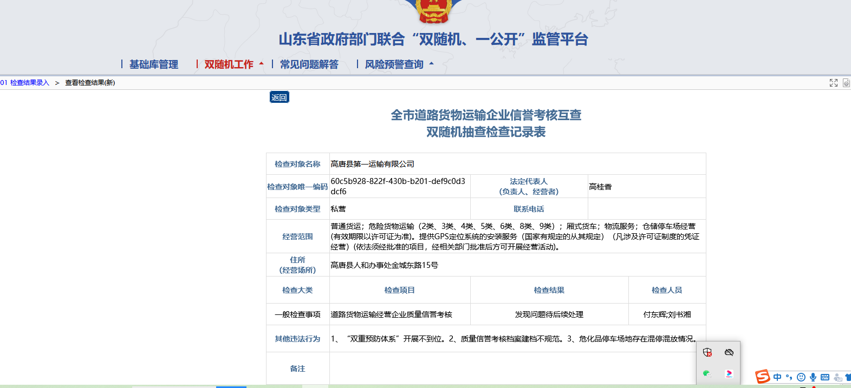Open WeChat from the tray popup
The height and width of the screenshot is (388, 851).
[707, 373]
